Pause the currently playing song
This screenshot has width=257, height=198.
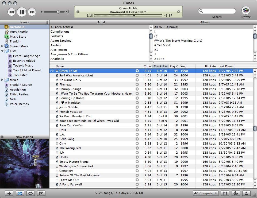point(22,12)
